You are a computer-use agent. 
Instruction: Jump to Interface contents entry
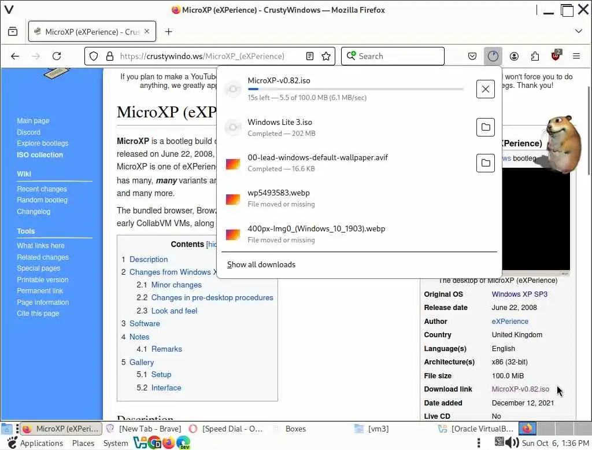tap(166, 388)
